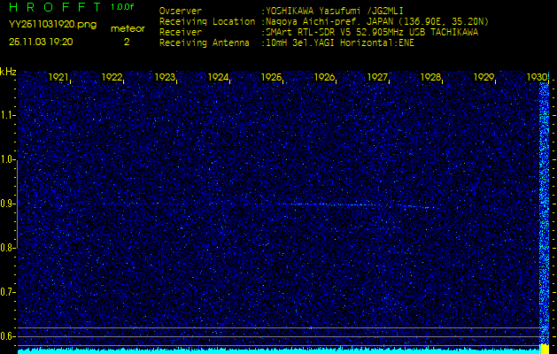Click the yellow marker at bottom right
557x354 pixels.
pos(545,349)
